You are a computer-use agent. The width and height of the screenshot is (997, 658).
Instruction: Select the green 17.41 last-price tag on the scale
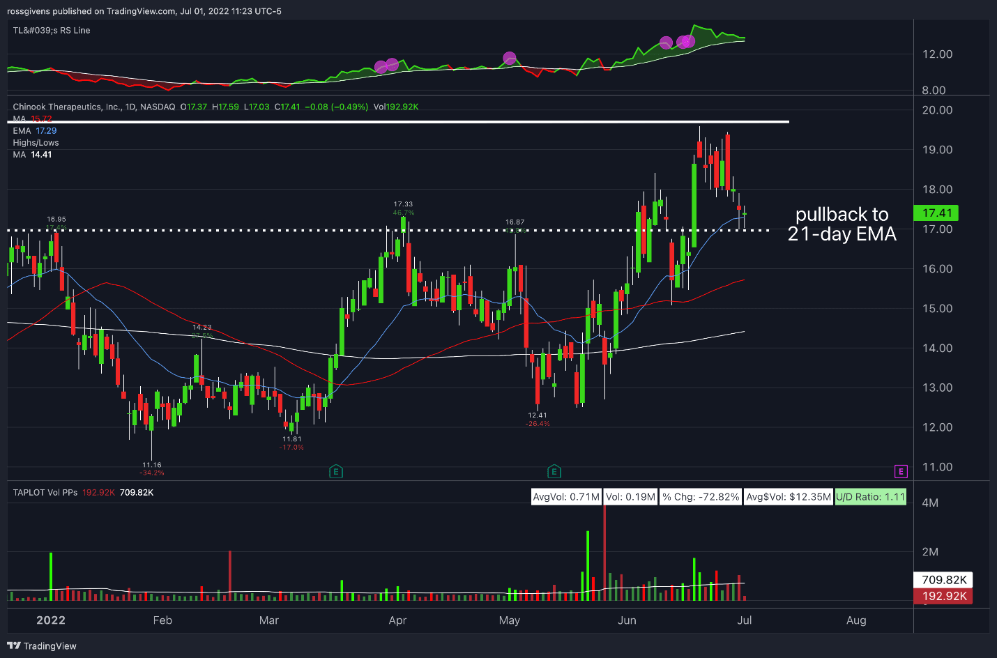pyautogui.click(x=936, y=213)
